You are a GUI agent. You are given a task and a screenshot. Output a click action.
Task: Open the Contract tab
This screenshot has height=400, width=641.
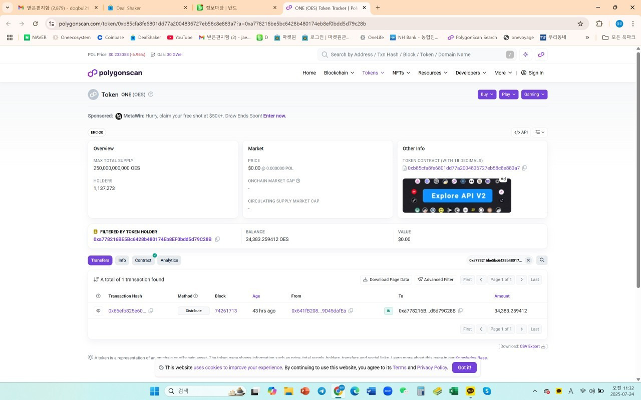[143, 260]
